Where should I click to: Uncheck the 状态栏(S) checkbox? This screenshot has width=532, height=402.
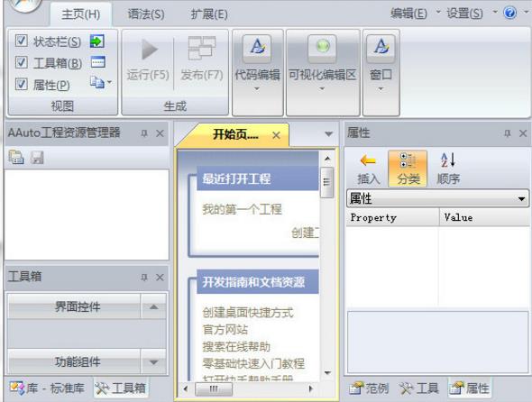[x=21, y=41]
